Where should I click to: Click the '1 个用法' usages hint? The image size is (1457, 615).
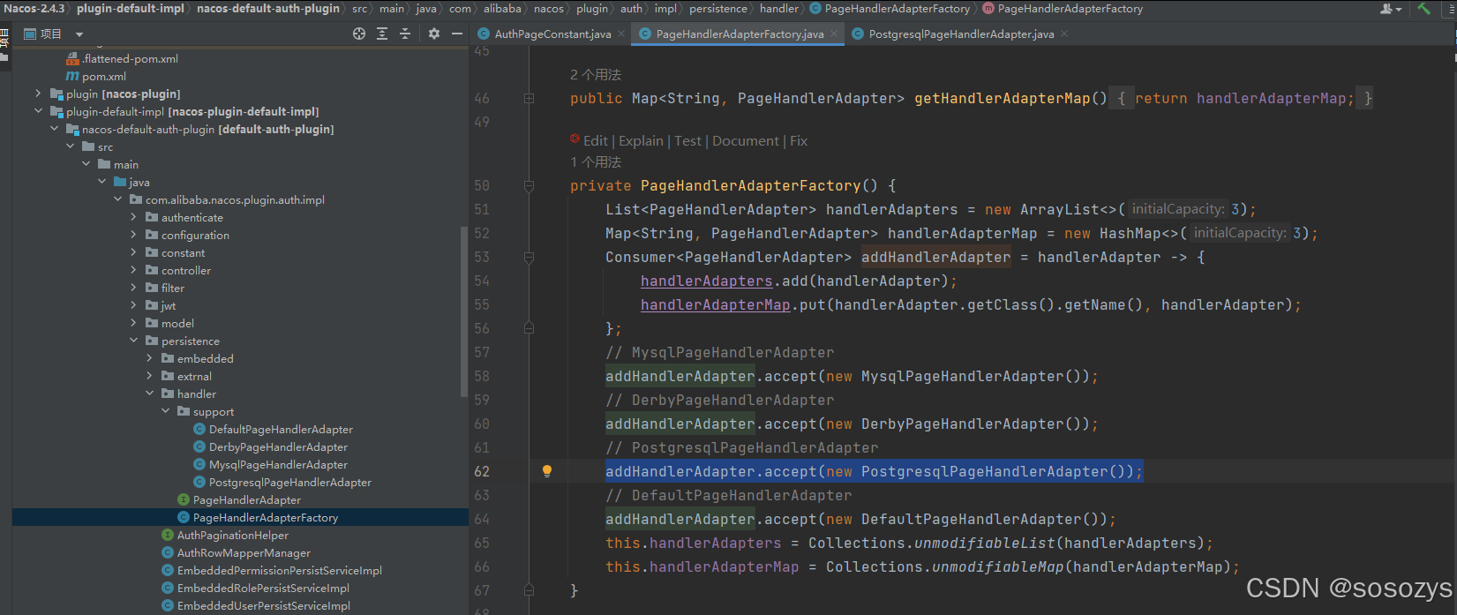596,162
